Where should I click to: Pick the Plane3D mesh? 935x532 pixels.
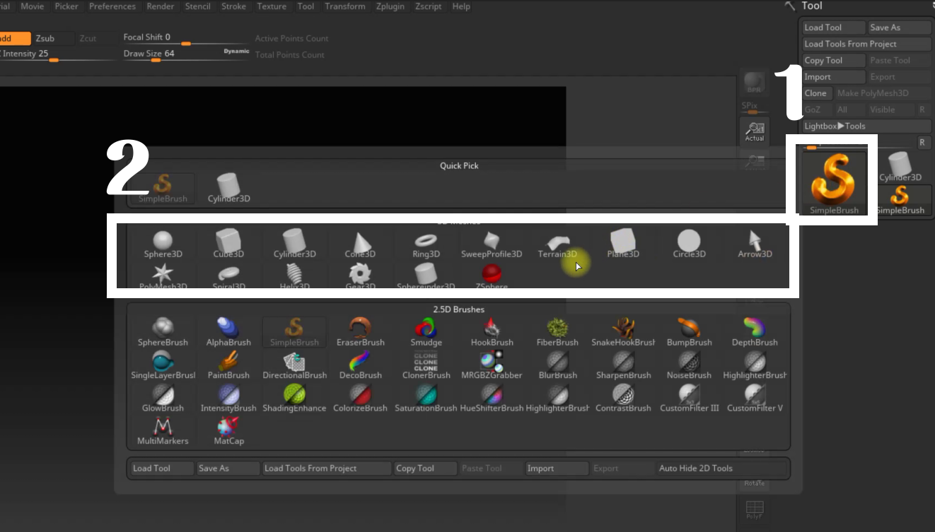coord(623,244)
